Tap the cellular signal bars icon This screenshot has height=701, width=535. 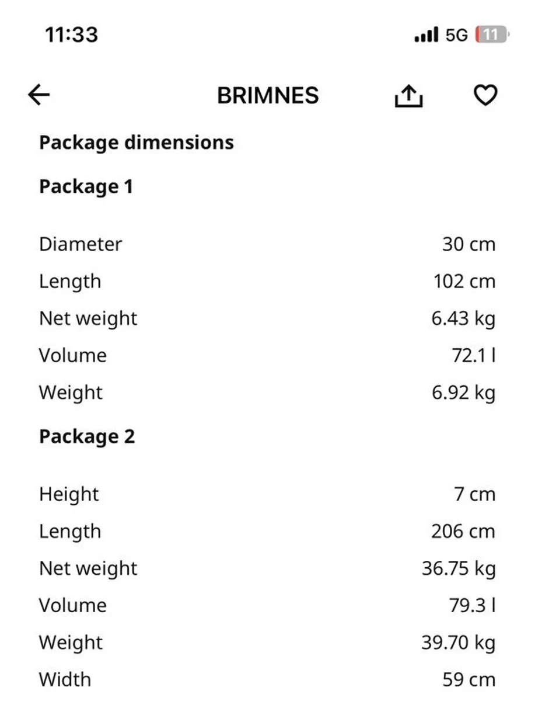point(426,36)
